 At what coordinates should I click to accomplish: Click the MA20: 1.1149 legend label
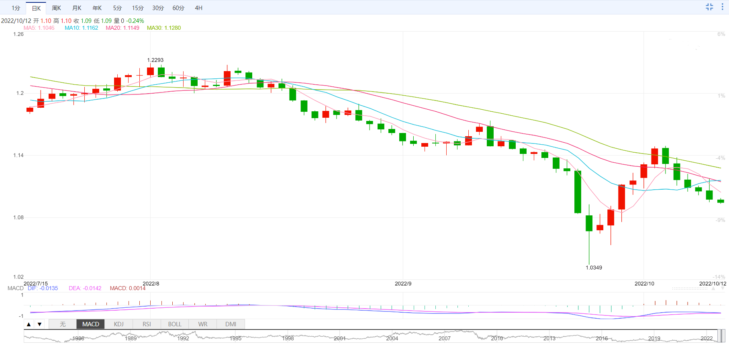(x=123, y=28)
